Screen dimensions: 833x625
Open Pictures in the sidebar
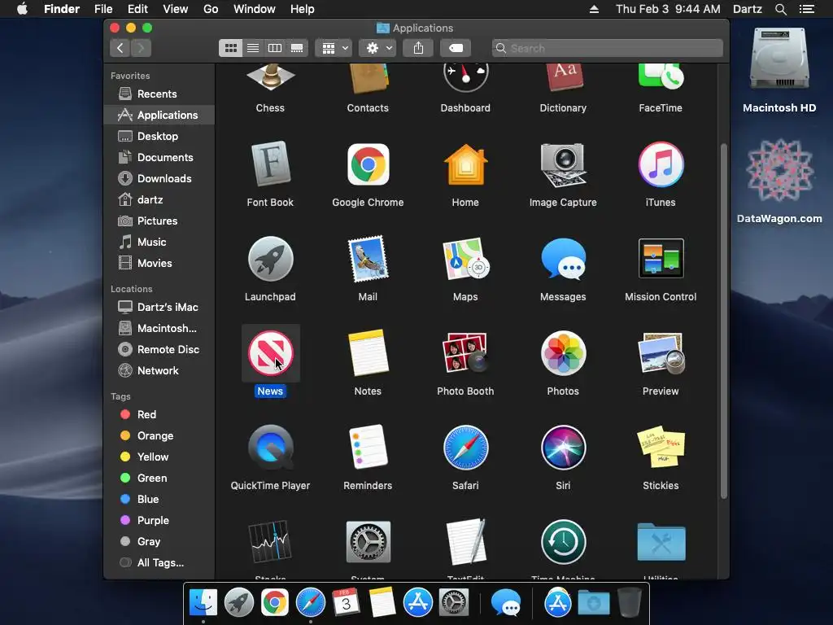pyautogui.click(x=159, y=221)
